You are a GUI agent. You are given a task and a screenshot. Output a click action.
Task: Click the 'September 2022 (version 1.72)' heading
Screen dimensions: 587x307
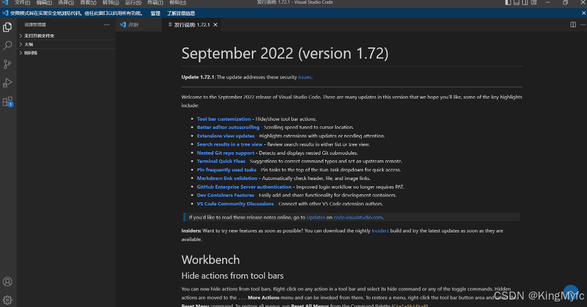285,53
